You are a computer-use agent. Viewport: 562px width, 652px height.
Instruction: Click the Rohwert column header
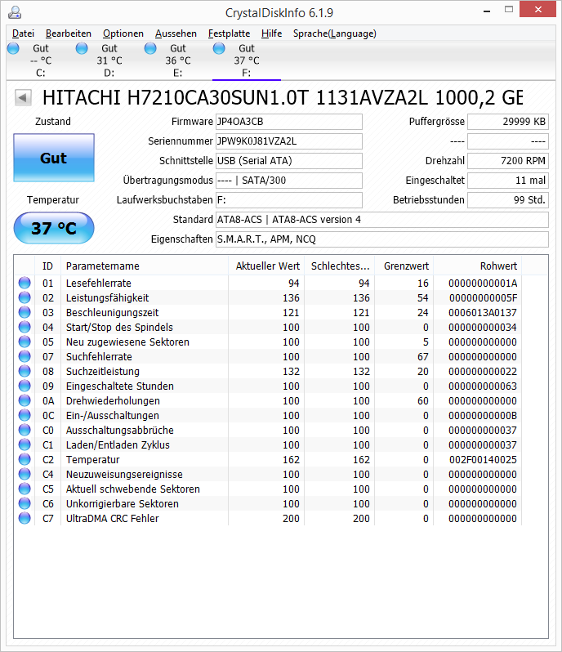[x=477, y=266]
